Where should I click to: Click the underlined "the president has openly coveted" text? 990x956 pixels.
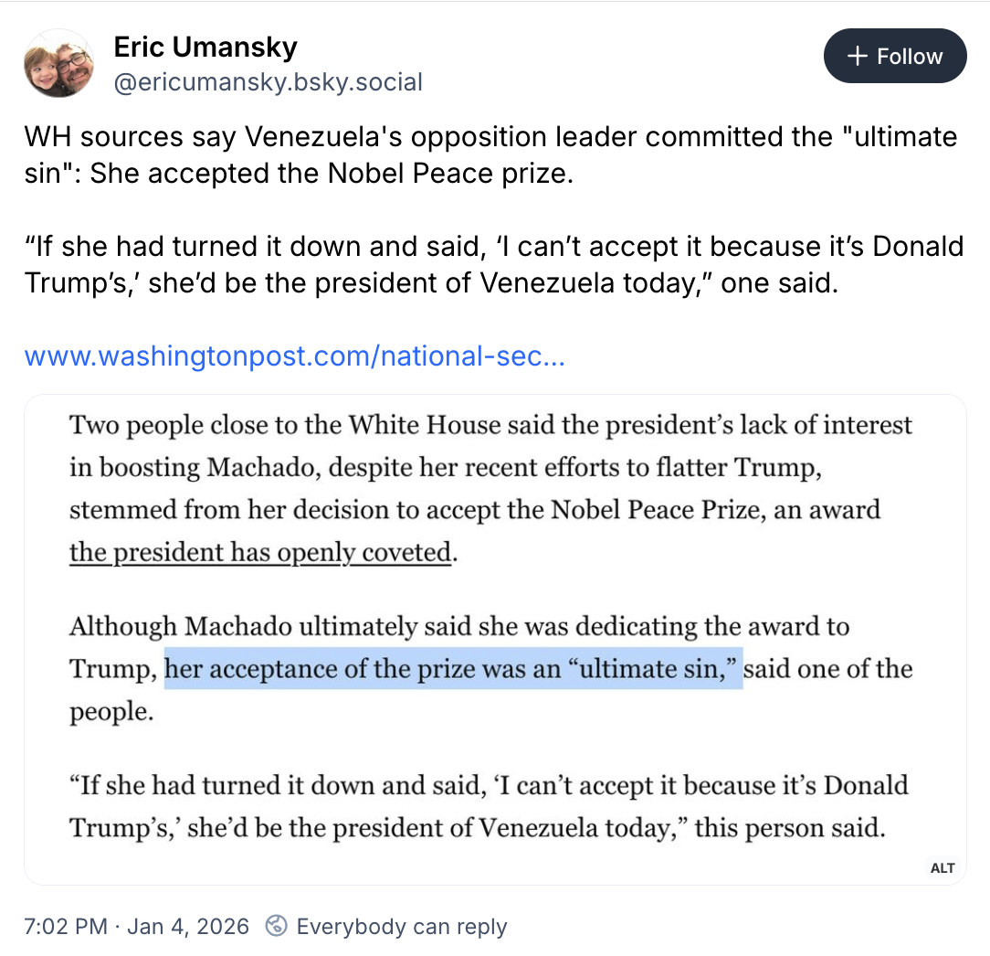coord(260,552)
